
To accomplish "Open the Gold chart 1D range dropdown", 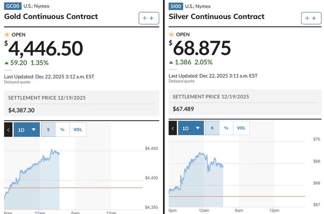I will coord(27,129).
